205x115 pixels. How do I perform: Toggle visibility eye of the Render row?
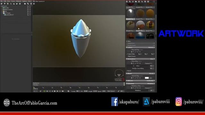point(30,8)
